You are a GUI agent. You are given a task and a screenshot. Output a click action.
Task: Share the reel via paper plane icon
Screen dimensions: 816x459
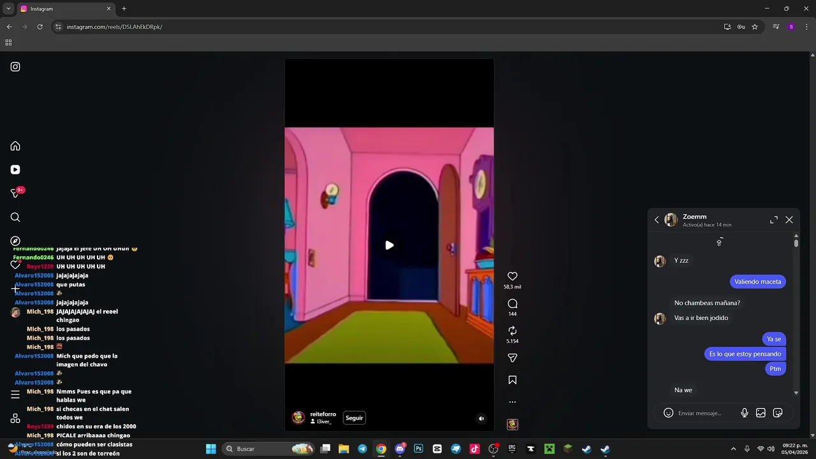click(x=513, y=358)
